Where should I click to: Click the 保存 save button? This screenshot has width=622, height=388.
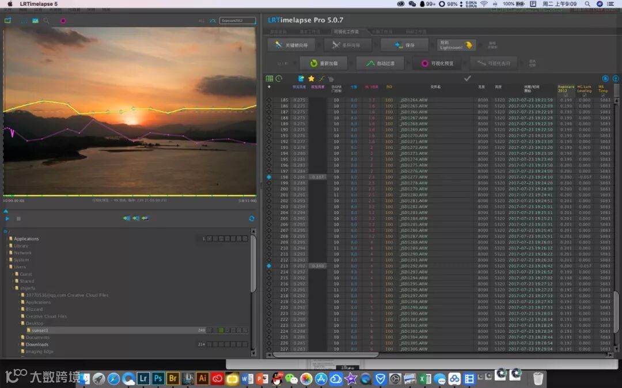point(404,45)
